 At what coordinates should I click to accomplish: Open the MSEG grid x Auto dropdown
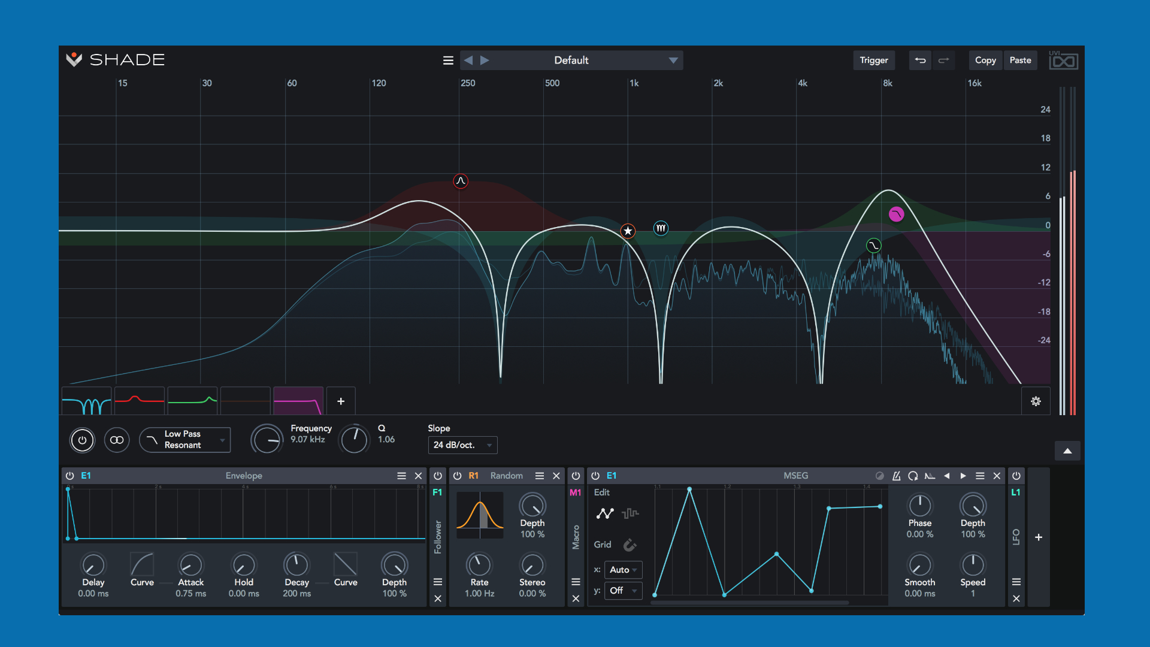(623, 570)
